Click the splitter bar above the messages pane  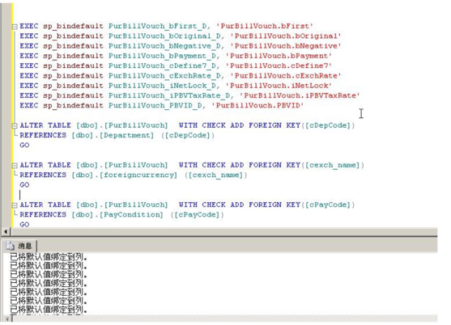[x=219, y=236]
